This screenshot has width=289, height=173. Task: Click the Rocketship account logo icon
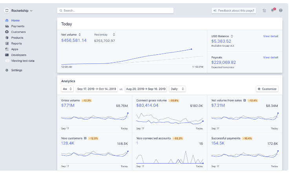tap(7, 11)
